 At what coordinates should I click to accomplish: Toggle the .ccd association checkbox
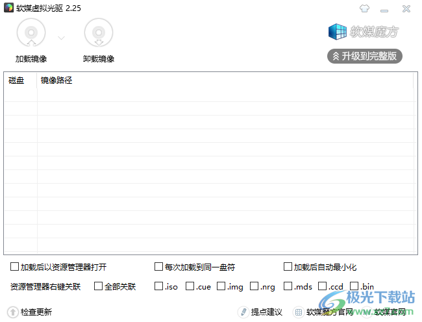(x=323, y=286)
